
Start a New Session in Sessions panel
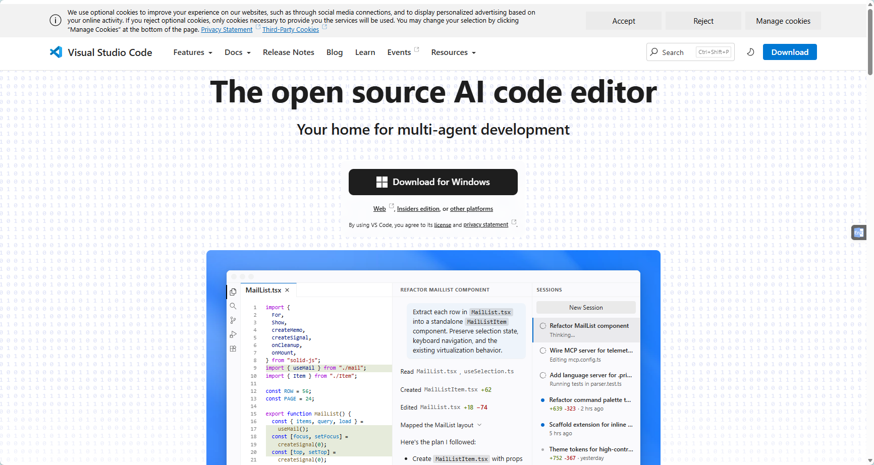pos(586,308)
